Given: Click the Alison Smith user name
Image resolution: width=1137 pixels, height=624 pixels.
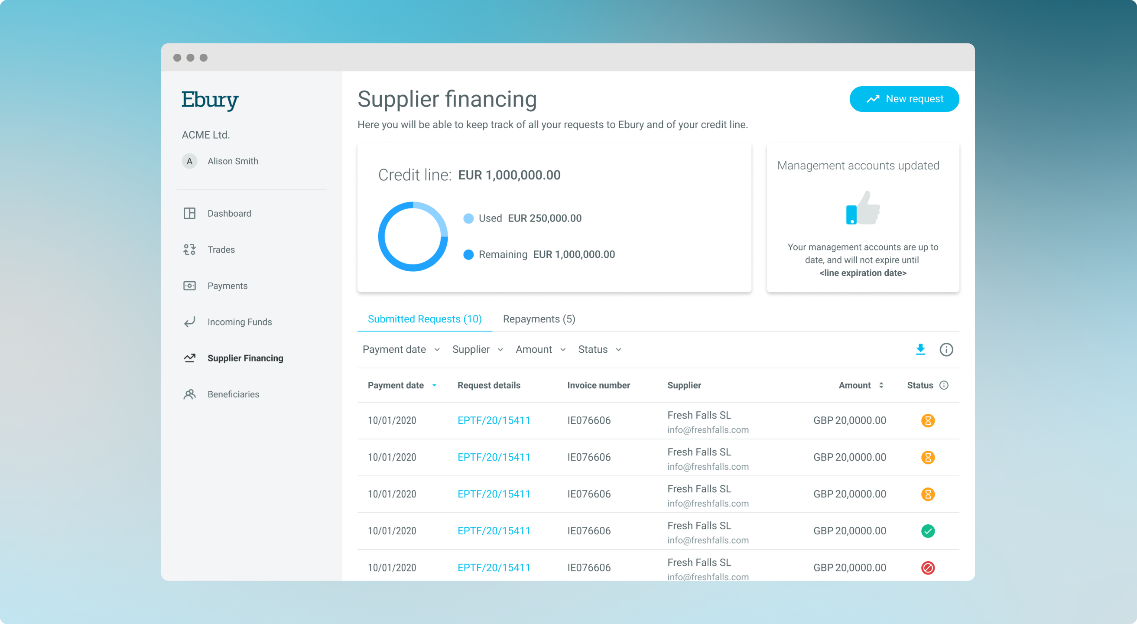Looking at the screenshot, I should (233, 161).
